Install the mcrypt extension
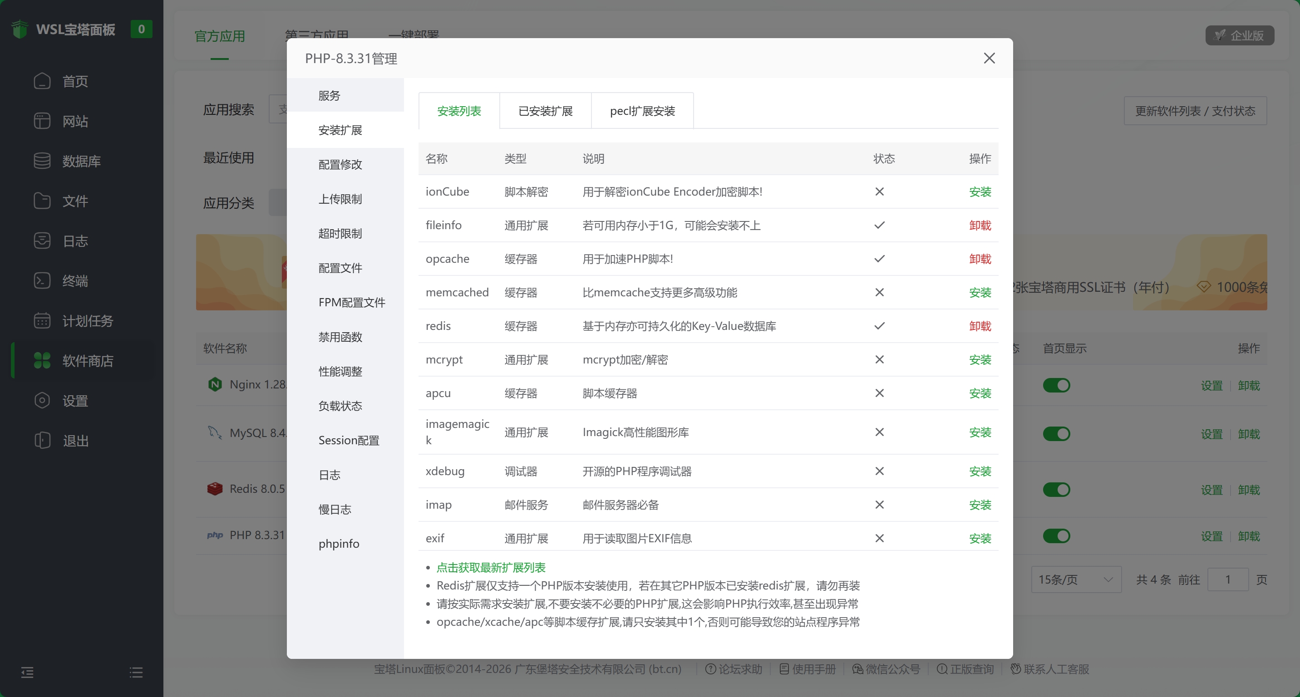This screenshot has height=697, width=1300. [980, 359]
